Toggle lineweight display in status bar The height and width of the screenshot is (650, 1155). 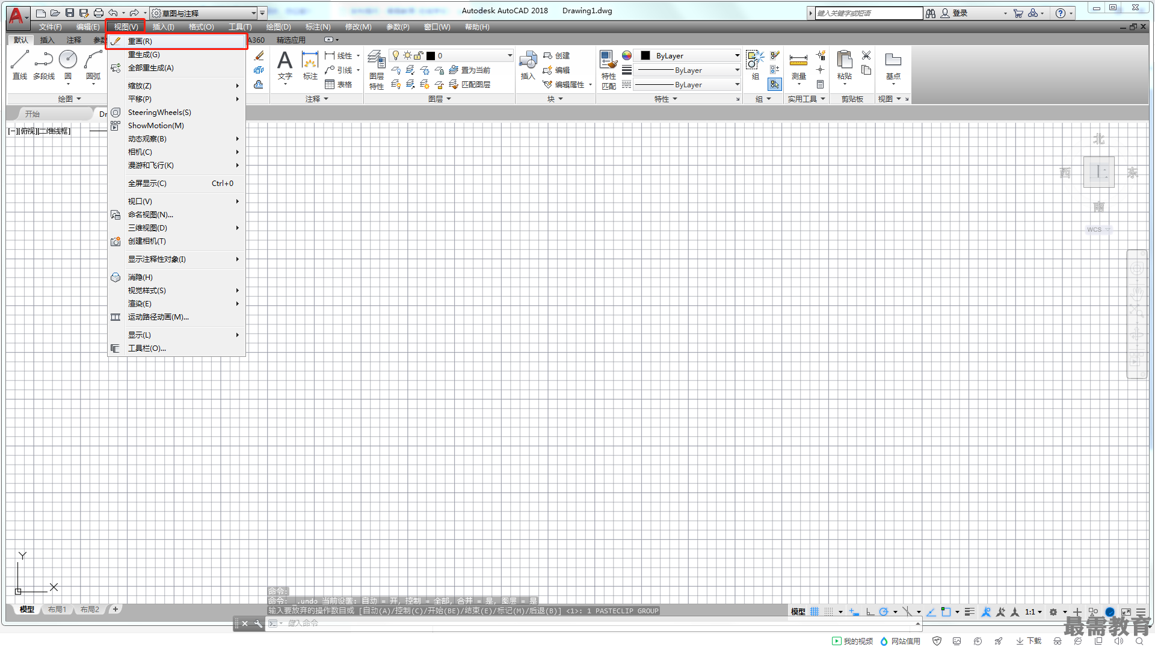click(x=969, y=611)
